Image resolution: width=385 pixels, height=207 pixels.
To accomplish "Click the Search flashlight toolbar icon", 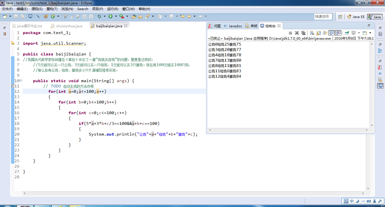I will 147,16.
